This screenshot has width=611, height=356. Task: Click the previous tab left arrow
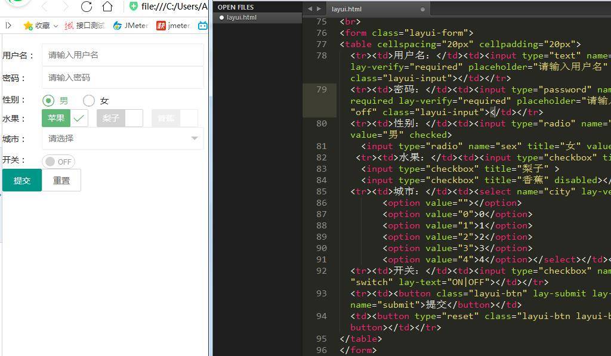(x=310, y=8)
